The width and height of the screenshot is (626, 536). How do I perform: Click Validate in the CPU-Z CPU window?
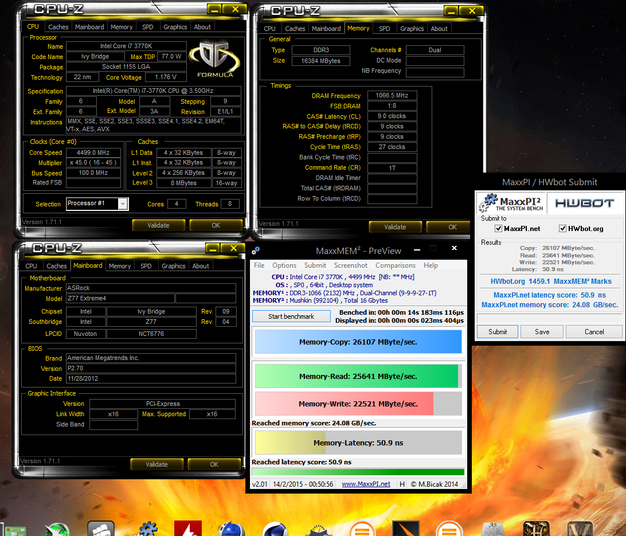tap(158, 225)
